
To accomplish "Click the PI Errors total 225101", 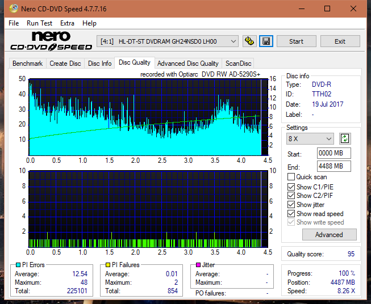I will point(77,291).
